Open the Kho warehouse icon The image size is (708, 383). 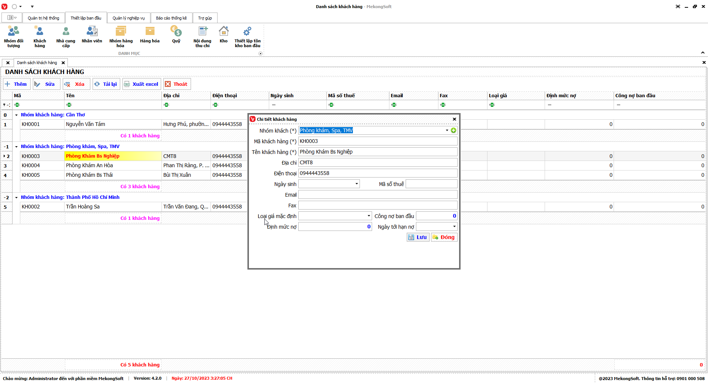pyautogui.click(x=223, y=35)
